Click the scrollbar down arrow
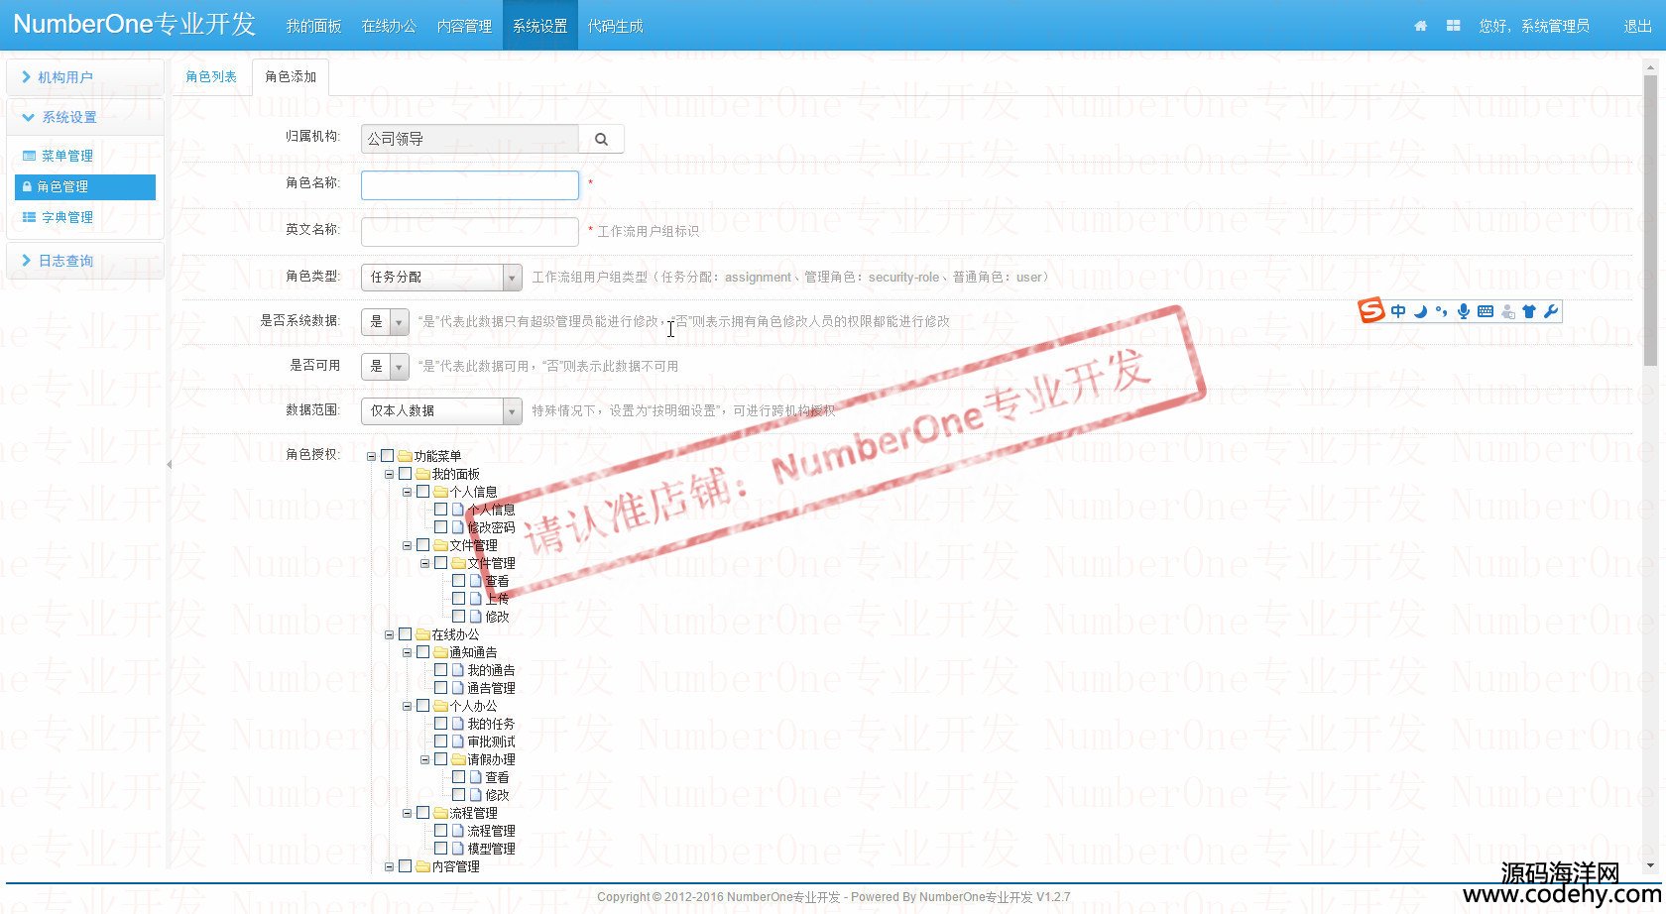Screen dimensions: 1666x914 (x=1650, y=865)
